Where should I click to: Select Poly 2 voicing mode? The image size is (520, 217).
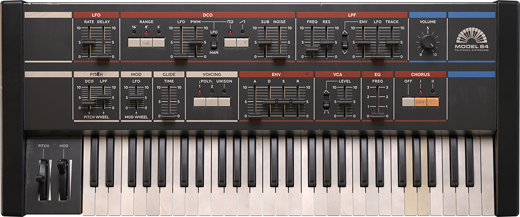212,101
